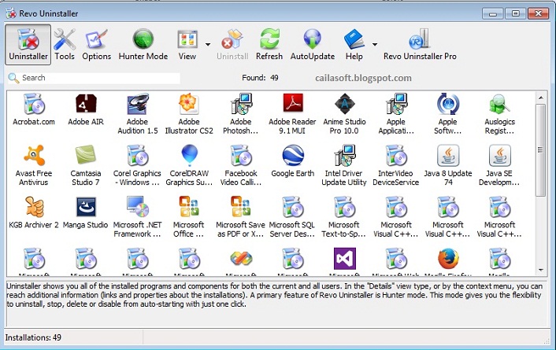Select Anime Studio Pro 10.0 icon
This screenshot has height=350, width=556.
(345, 104)
